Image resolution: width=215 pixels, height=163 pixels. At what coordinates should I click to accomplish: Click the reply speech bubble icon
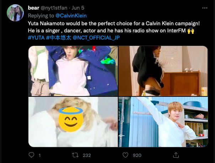click(x=31, y=155)
